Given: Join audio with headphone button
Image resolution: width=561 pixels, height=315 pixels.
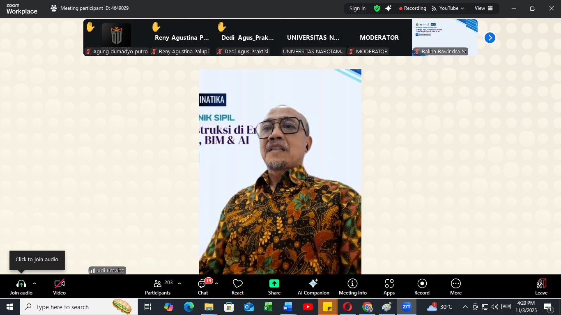Looking at the screenshot, I should click(x=21, y=287).
